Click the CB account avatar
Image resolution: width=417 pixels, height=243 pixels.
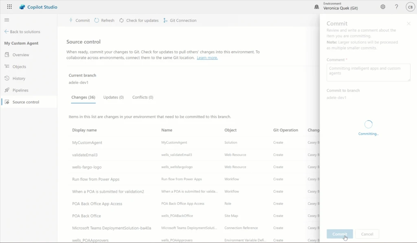(410, 7)
